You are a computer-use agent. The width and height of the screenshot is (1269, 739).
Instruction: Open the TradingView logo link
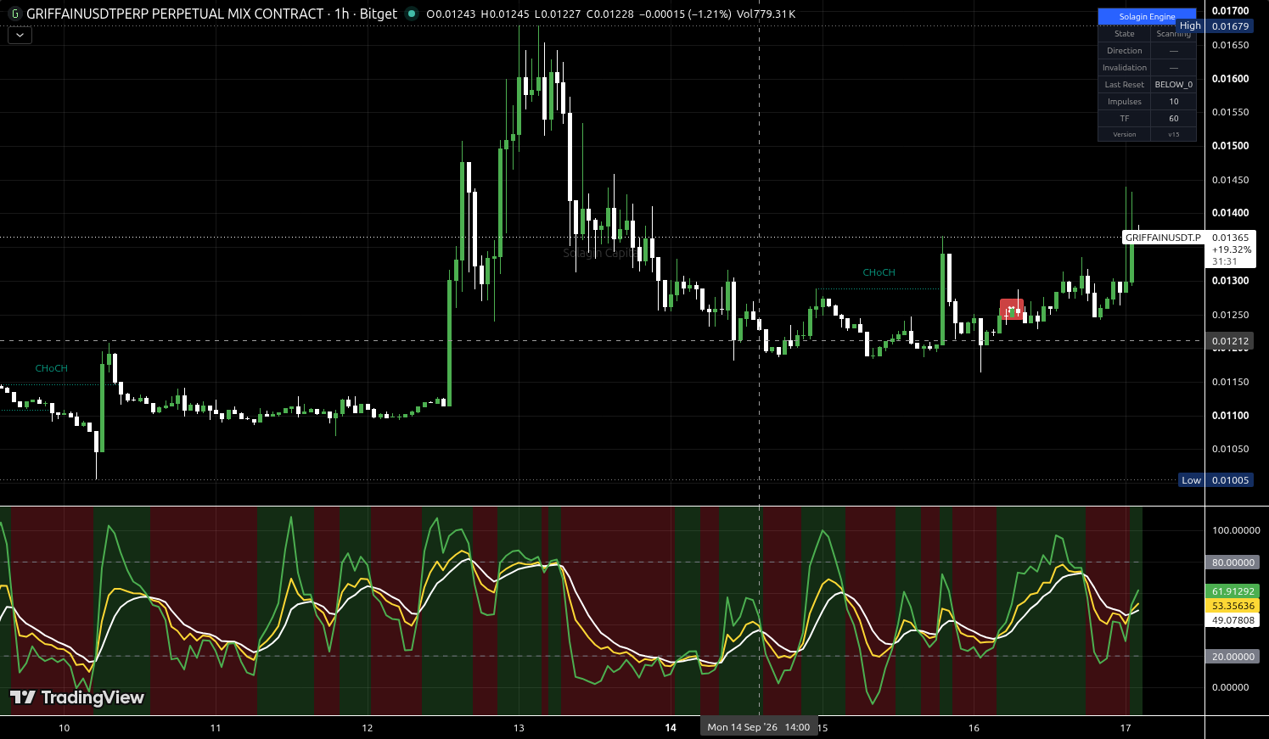tap(77, 697)
